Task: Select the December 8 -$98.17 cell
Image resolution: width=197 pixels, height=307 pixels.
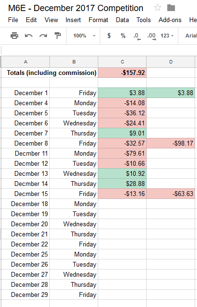Action: 171,143
